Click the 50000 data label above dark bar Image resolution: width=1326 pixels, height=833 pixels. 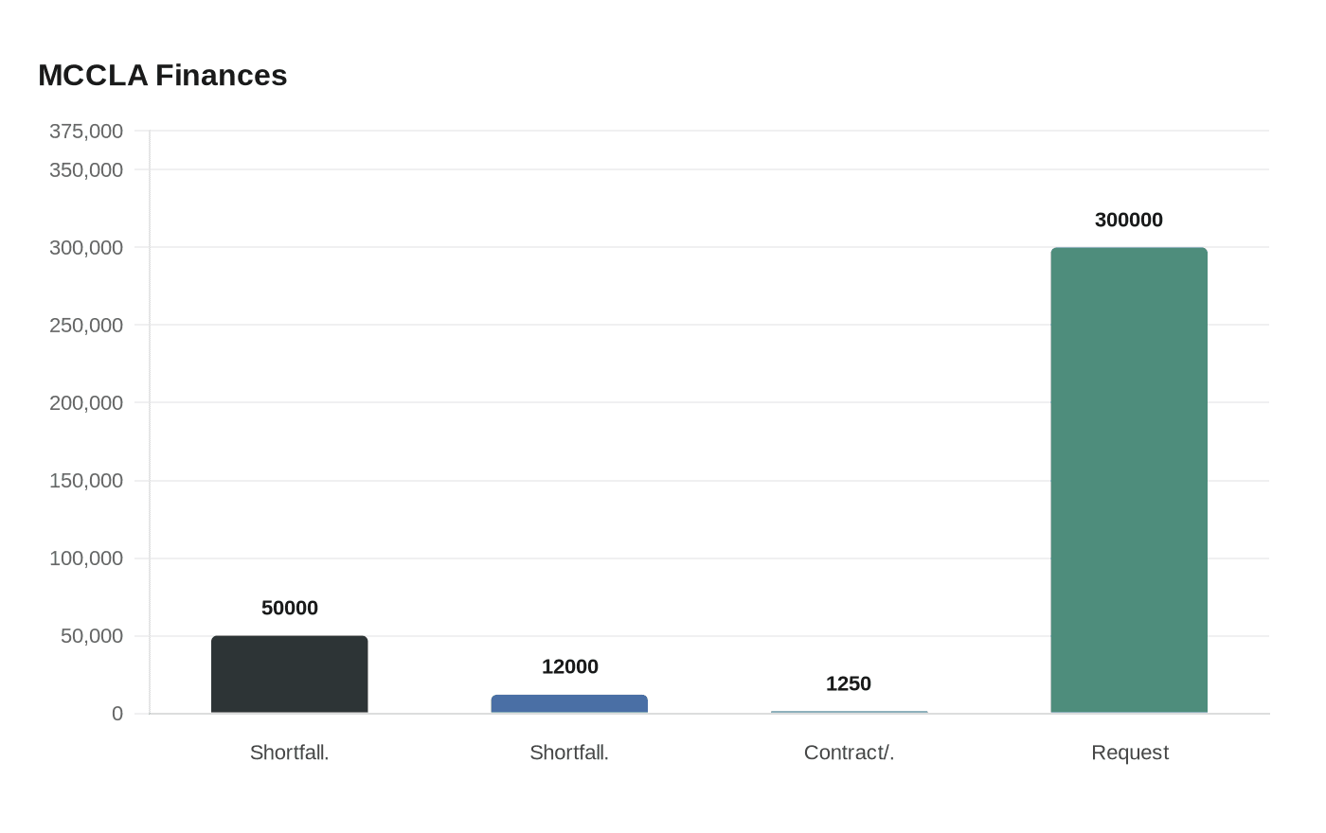click(x=289, y=608)
